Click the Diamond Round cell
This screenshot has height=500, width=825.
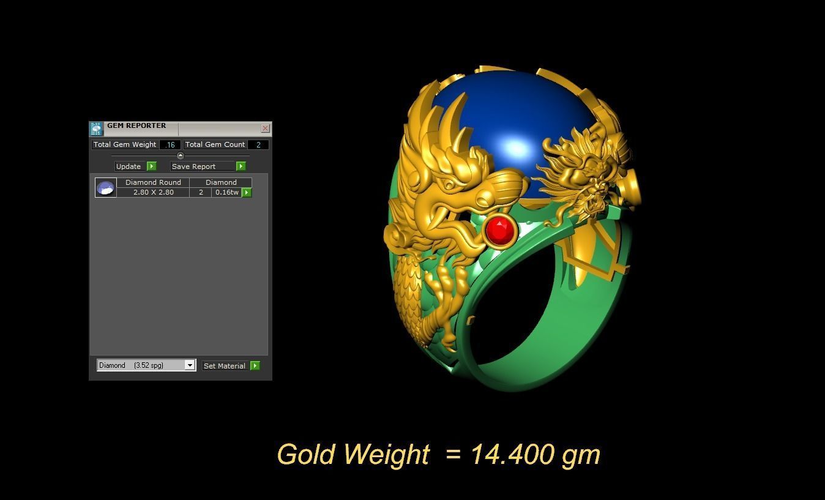coord(153,182)
